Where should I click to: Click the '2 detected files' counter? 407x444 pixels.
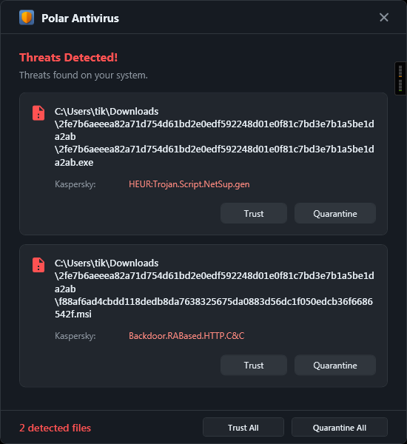(x=55, y=428)
